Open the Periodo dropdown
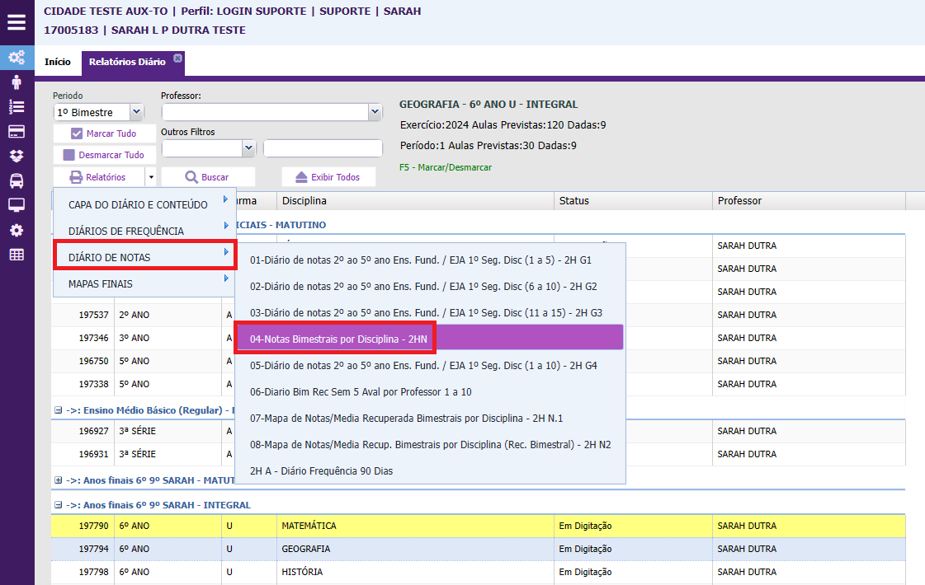This screenshot has height=585, width=925. 136,112
